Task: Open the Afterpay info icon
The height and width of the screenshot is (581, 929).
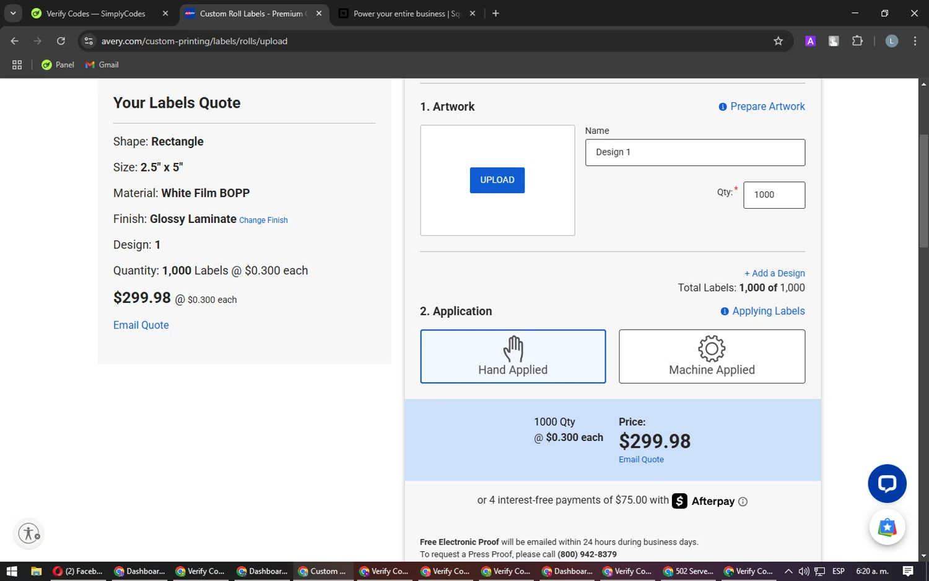Action: coord(743,502)
